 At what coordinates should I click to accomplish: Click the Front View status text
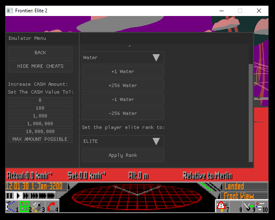[239, 196]
